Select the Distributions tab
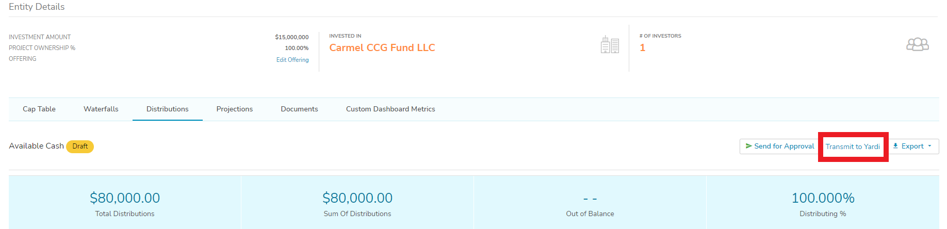 click(x=168, y=109)
